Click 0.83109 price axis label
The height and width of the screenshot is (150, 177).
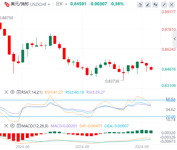169,85
